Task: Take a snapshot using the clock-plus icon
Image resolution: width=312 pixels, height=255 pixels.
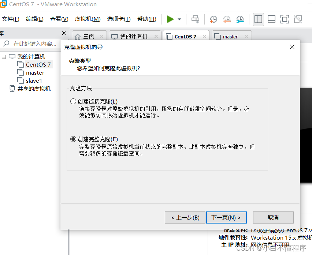Action: [x=213, y=19]
